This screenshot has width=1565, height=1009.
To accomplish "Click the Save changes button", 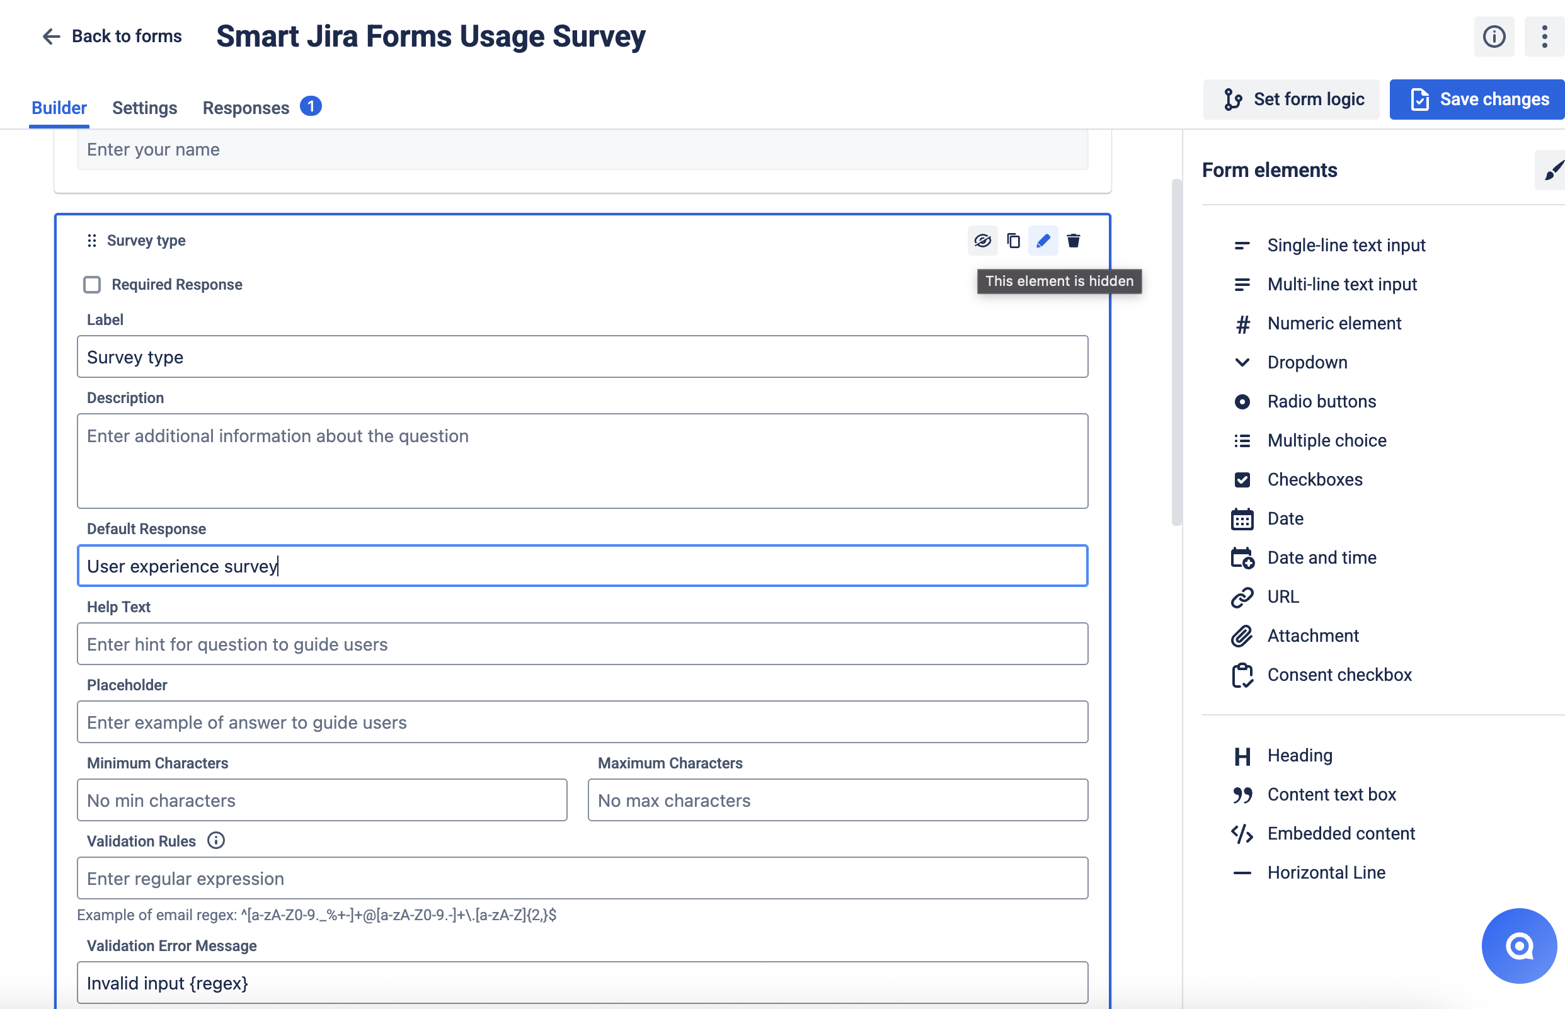I will pos(1478,100).
